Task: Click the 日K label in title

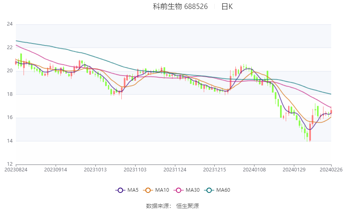Action: pos(227,6)
